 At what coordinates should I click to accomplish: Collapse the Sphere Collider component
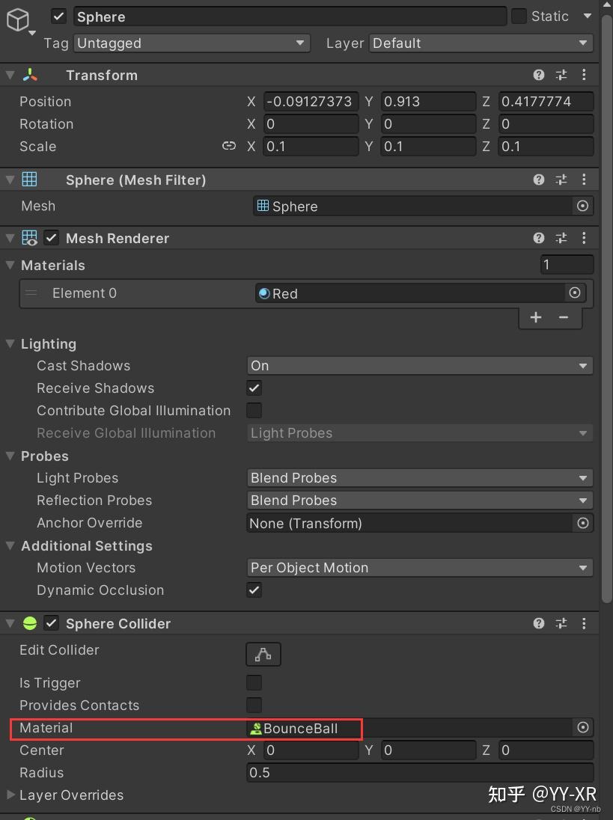pyautogui.click(x=10, y=623)
